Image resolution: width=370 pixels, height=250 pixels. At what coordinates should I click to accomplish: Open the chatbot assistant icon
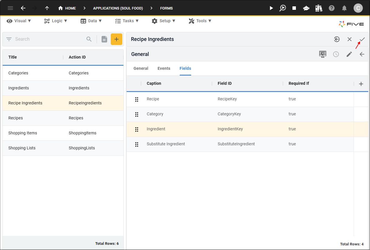[306, 8]
